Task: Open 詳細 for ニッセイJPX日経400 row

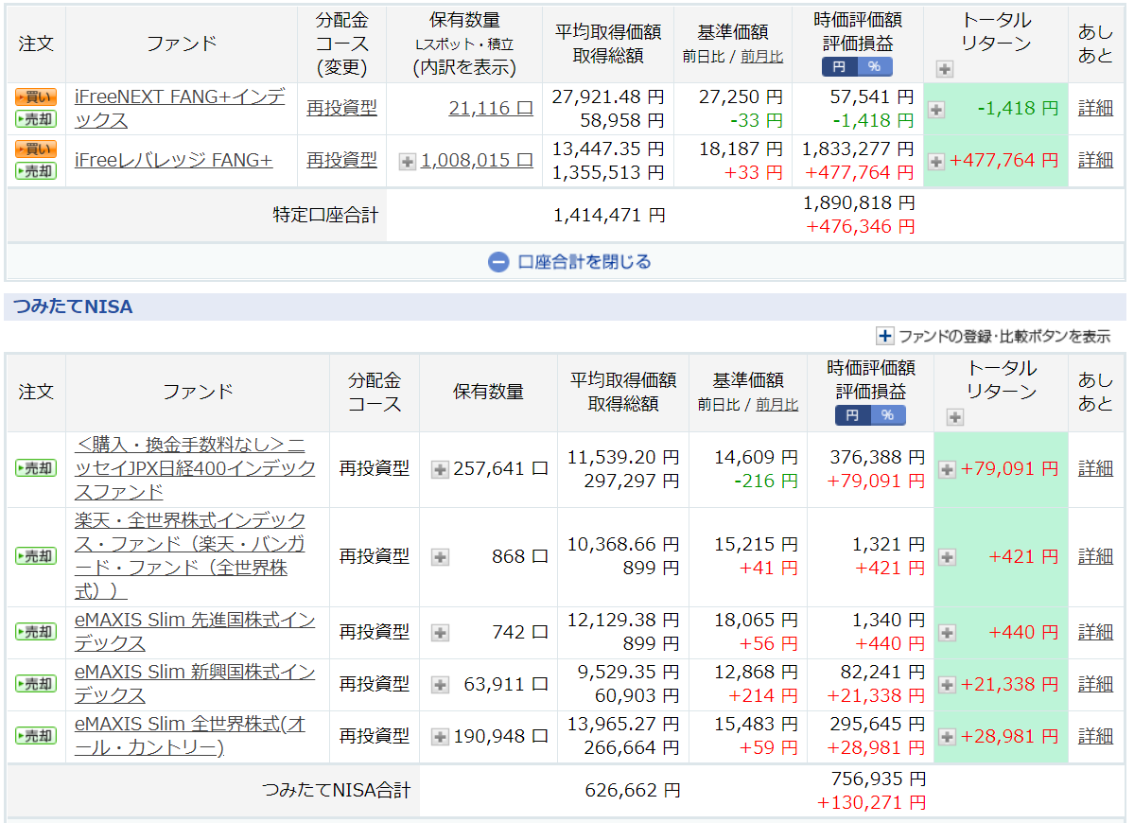Action: tap(1095, 468)
